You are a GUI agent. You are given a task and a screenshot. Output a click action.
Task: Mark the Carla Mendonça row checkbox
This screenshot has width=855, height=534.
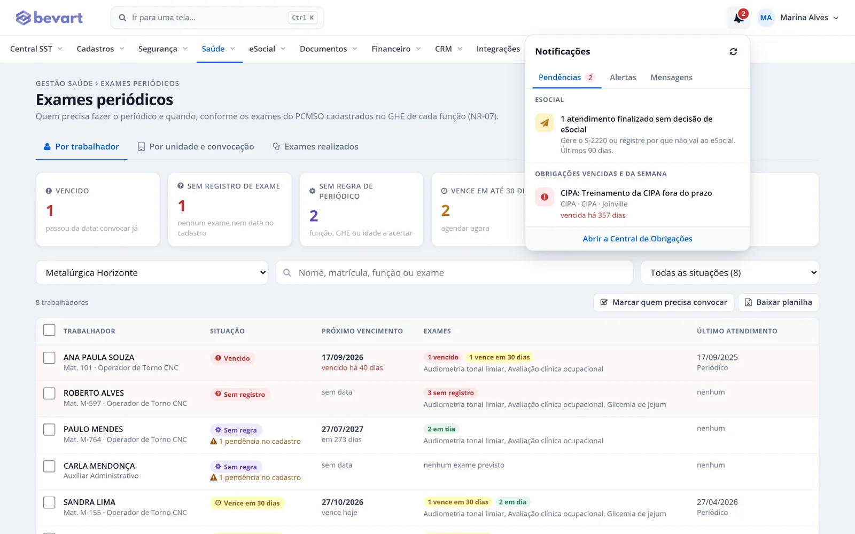[49, 466]
